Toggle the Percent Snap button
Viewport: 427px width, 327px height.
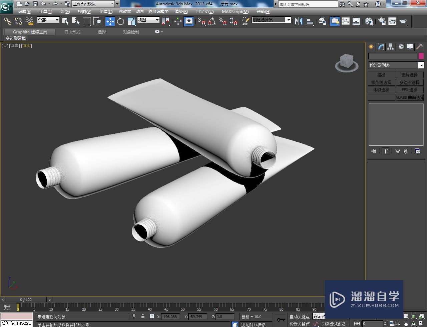tap(223, 21)
